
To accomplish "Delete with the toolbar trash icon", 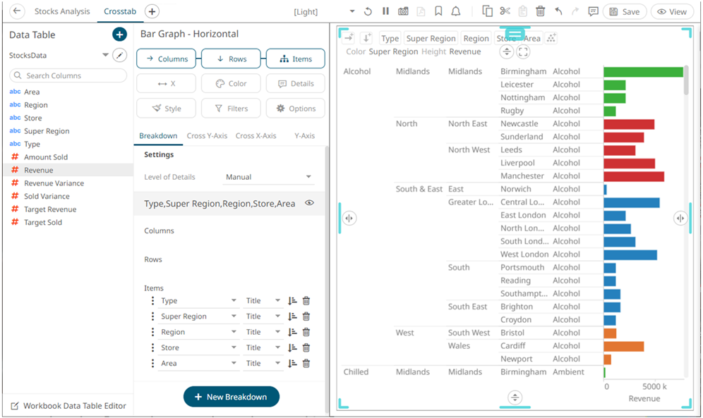I will [540, 12].
